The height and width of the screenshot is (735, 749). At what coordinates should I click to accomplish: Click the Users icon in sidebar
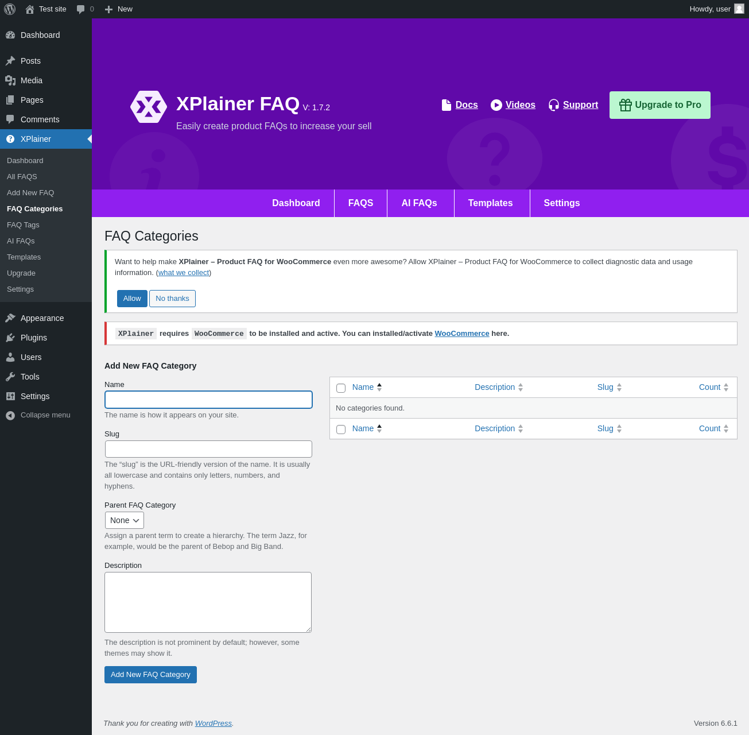coord(10,357)
